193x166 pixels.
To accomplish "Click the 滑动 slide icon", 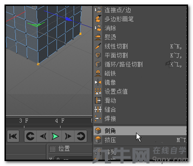I will tap(98, 100).
